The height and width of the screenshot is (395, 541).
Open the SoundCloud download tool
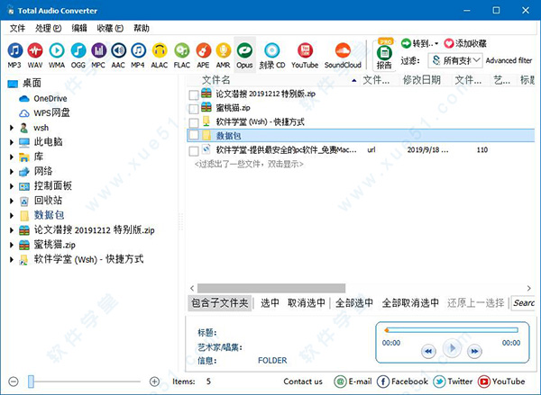pos(343,55)
